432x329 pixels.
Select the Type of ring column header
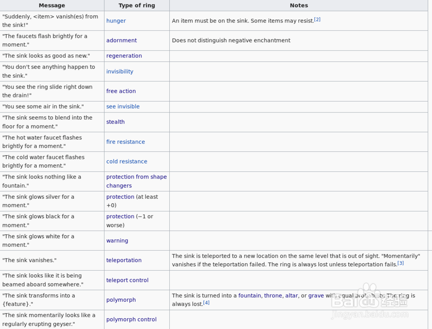click(137, 5)
